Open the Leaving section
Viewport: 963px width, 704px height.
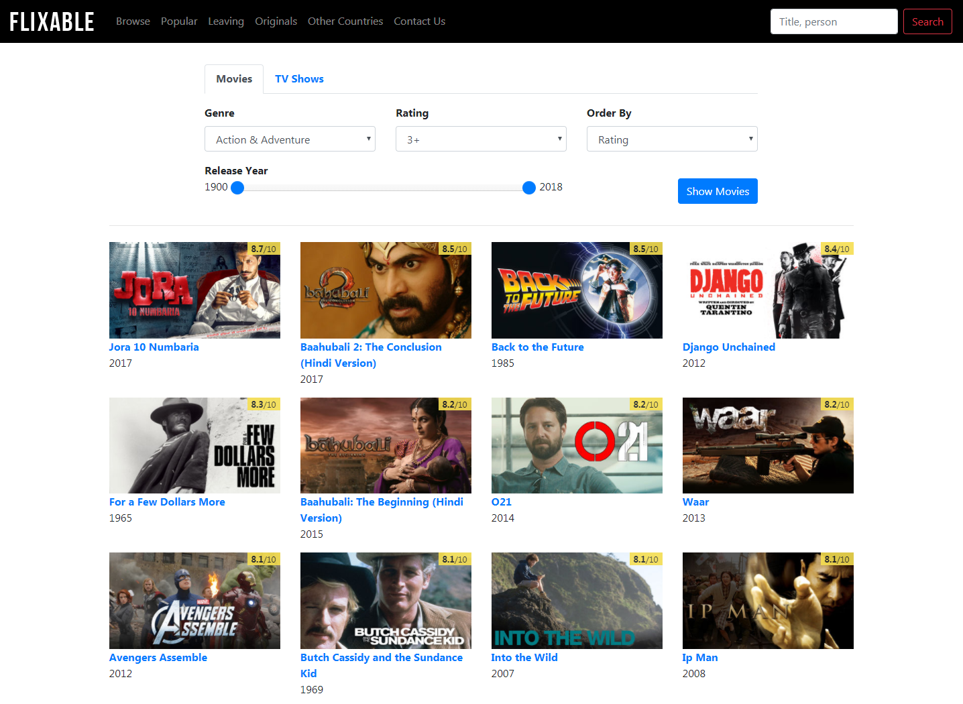(x=225, y=21)
